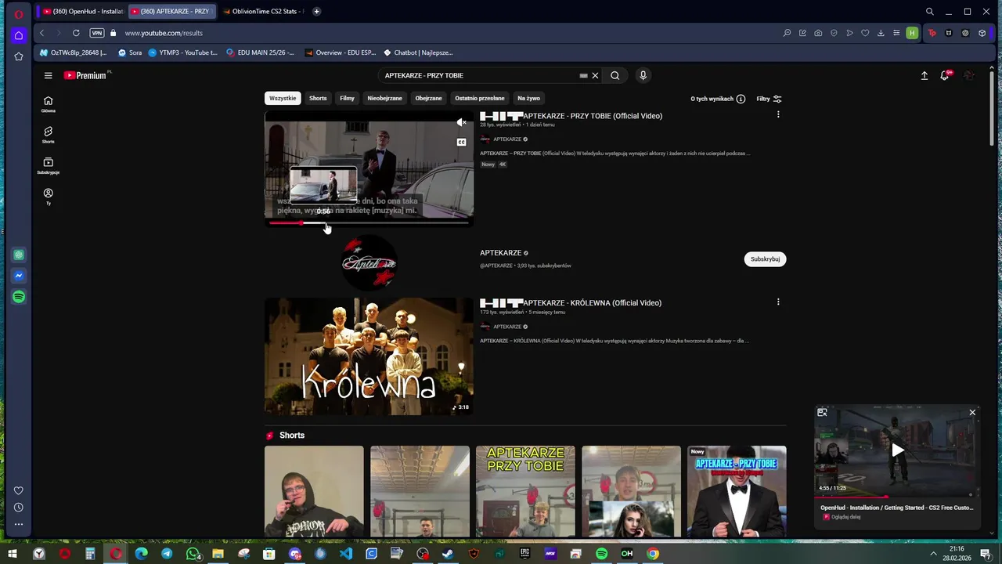
Task: Open the Short with man in tuxedo
Action: tap(737, 492)
